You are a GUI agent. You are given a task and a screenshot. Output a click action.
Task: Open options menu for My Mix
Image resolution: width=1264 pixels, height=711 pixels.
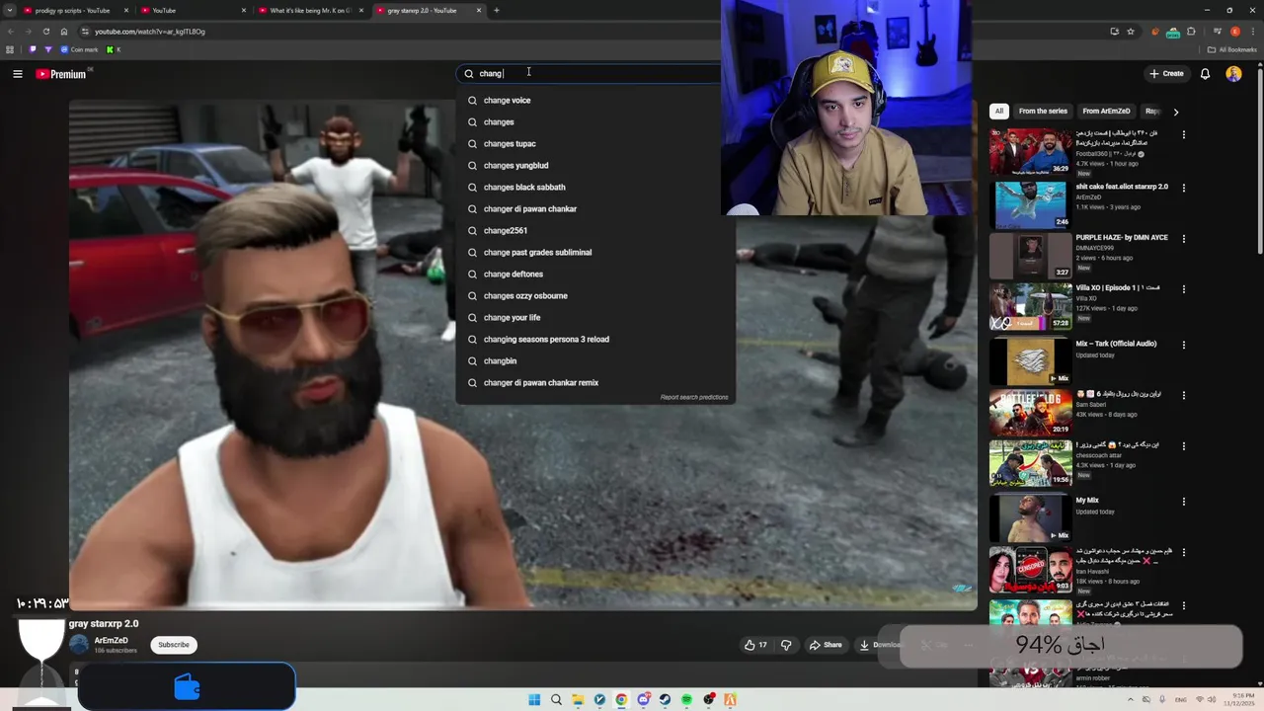(x=1184, y=502)
